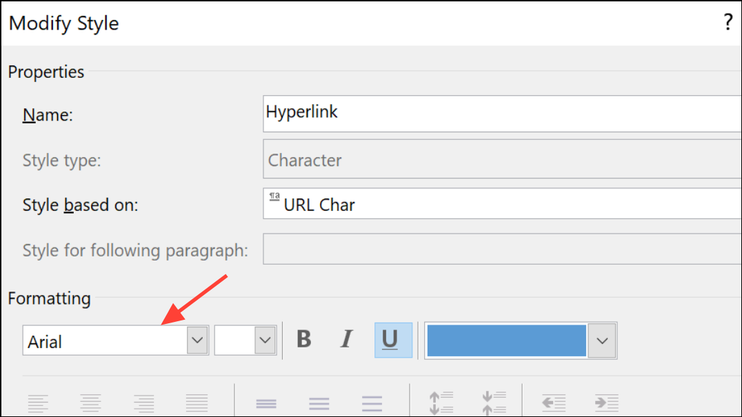Select 1.5 line spacing

coord(319,403)
